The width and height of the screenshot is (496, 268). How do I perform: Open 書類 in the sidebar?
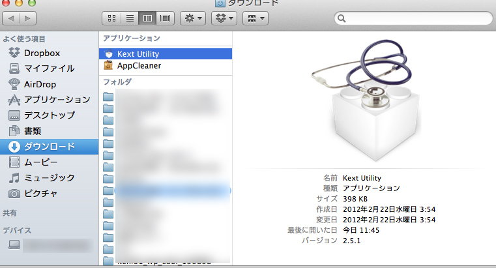tap(50, 130)
